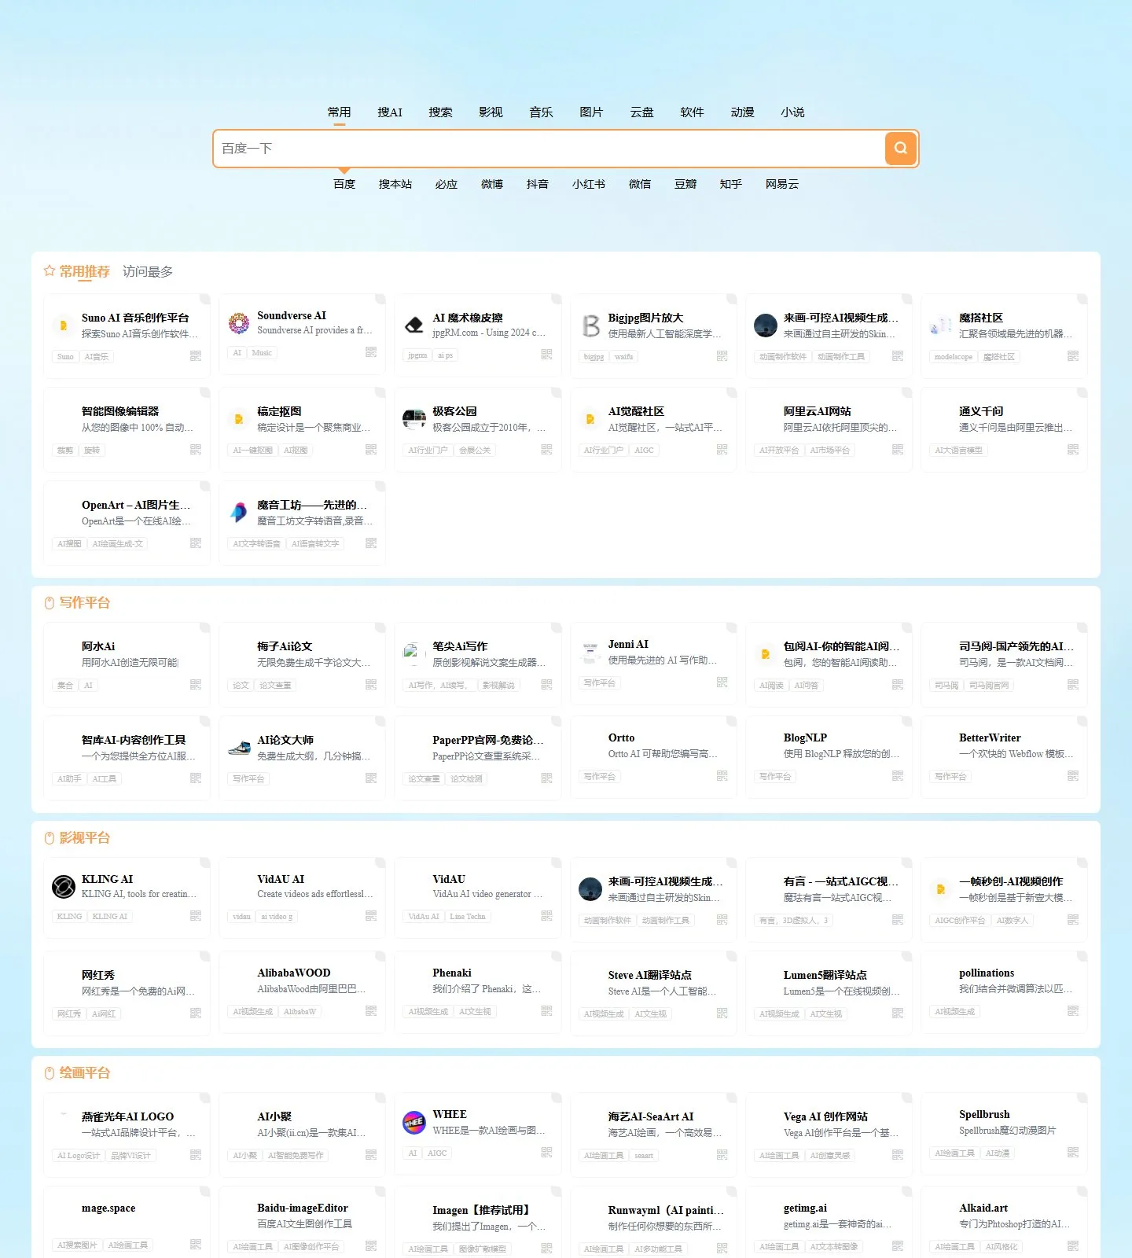This screenshot has height=1258, width=1132.
Task: Show QR code for 魔搭社区 card
Action: [1073, 355]
